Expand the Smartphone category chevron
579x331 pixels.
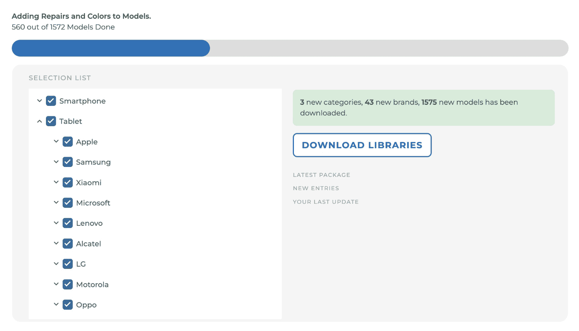(x=39, y=101)
